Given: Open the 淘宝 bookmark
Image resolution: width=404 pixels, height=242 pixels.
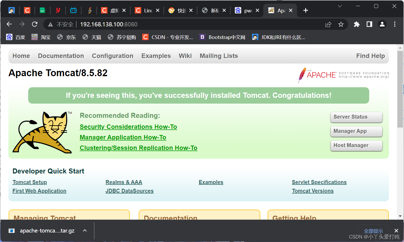Looking at the screenshot, I should (41, 37).
